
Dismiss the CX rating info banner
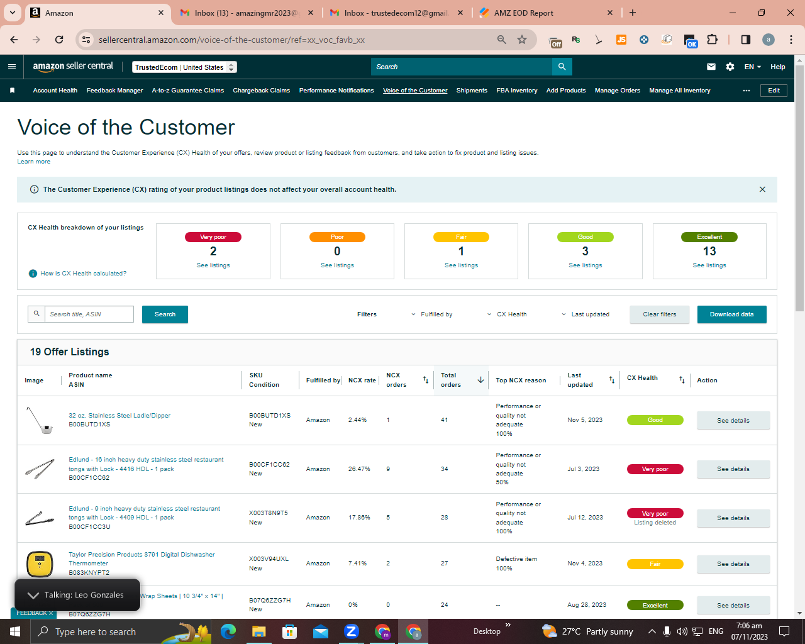coord(762,189)
